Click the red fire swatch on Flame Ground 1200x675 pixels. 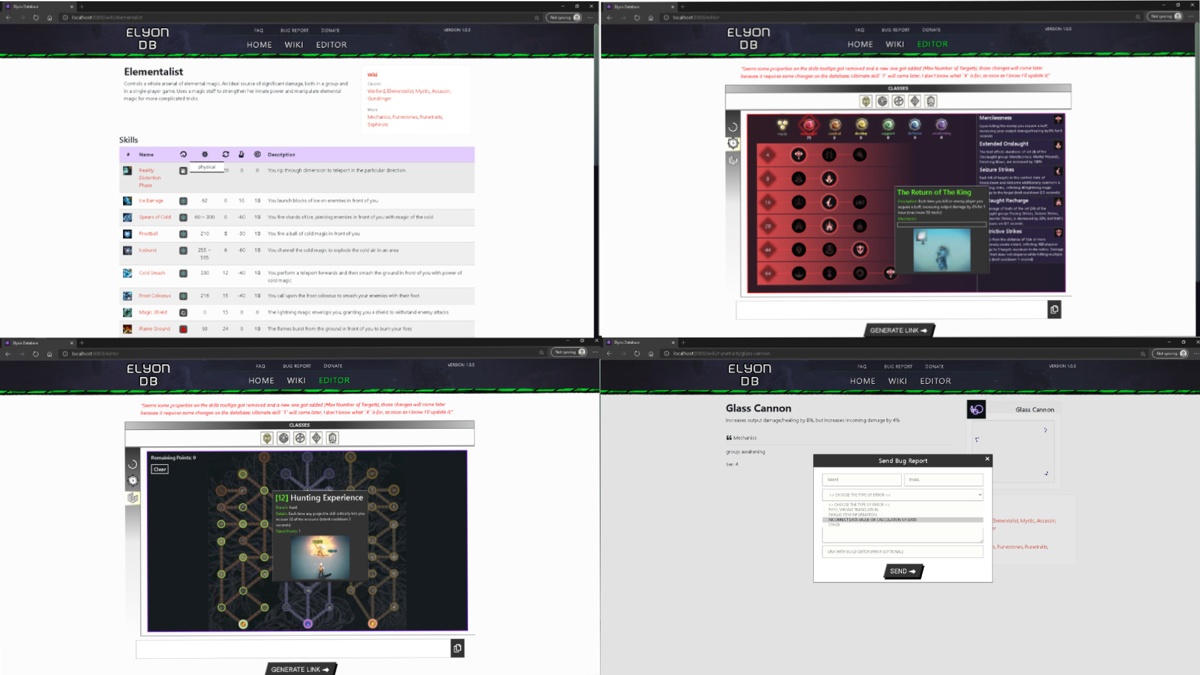tap(183, 329)
